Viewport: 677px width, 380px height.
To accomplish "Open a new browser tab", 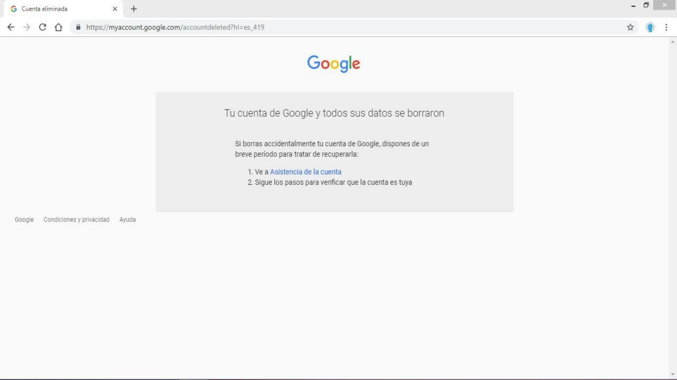I will pyautogui.click(x=134, y=9).
